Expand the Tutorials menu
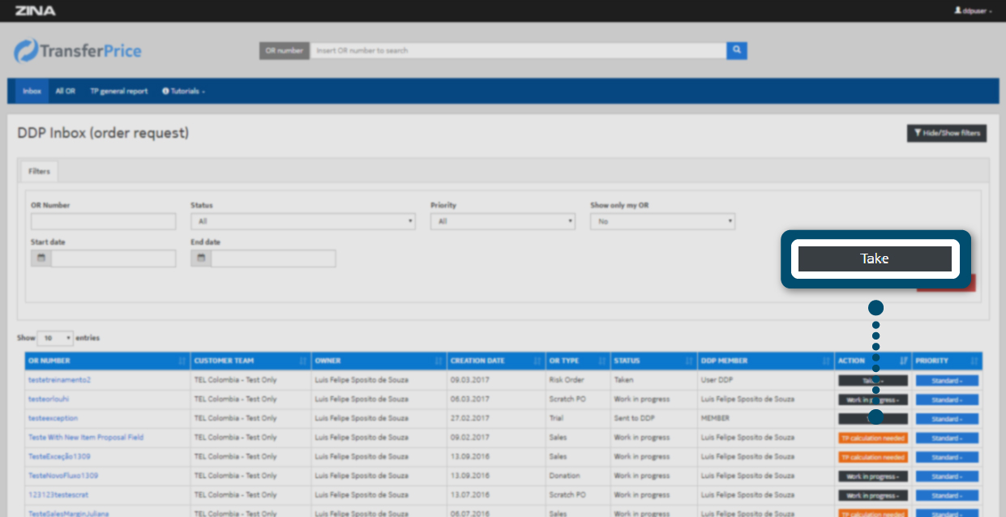1006x517 pixels. click(183, 91)
